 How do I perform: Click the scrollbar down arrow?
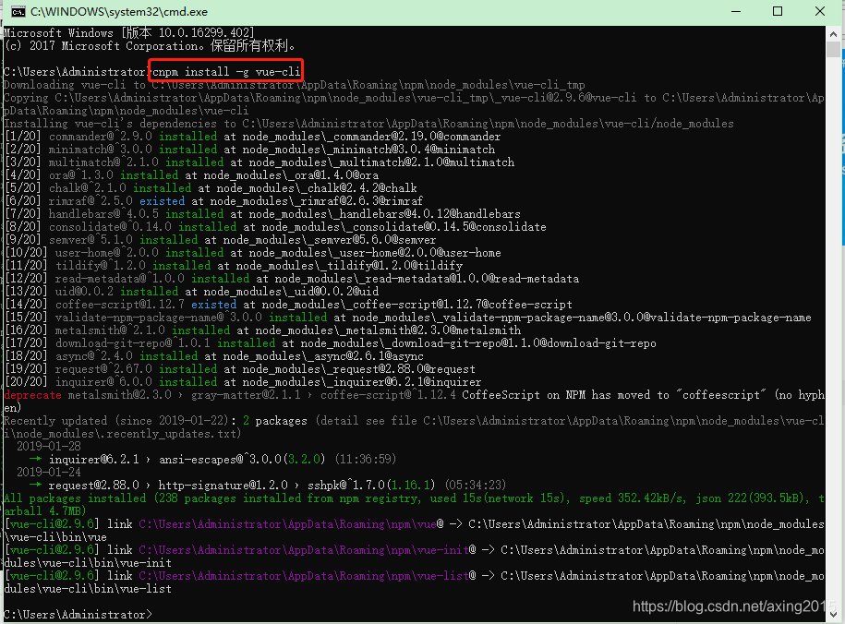coord(834,614)
